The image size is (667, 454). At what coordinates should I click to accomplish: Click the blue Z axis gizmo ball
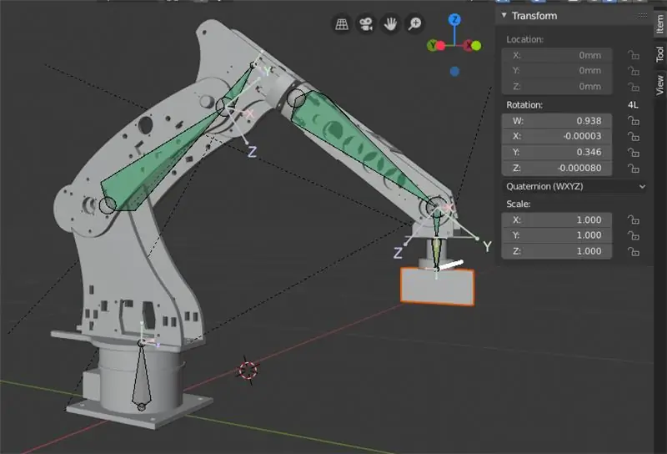coord(454,19)
